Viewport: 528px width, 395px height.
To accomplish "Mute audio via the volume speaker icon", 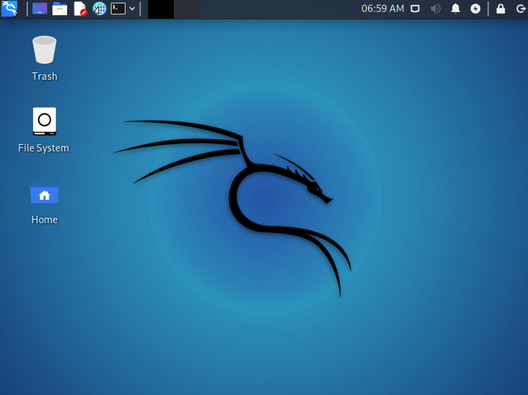I will (436, 9).
